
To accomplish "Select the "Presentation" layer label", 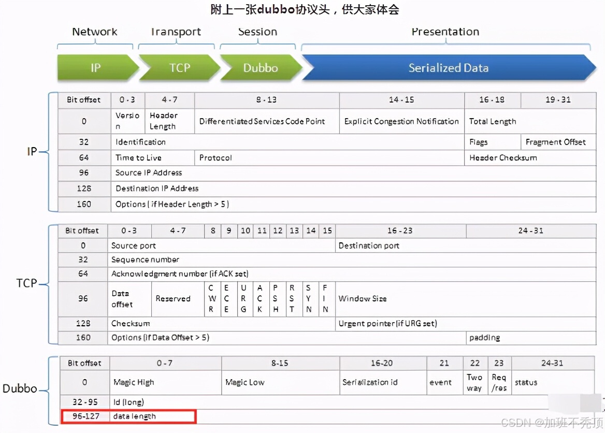I will (445, 32).
